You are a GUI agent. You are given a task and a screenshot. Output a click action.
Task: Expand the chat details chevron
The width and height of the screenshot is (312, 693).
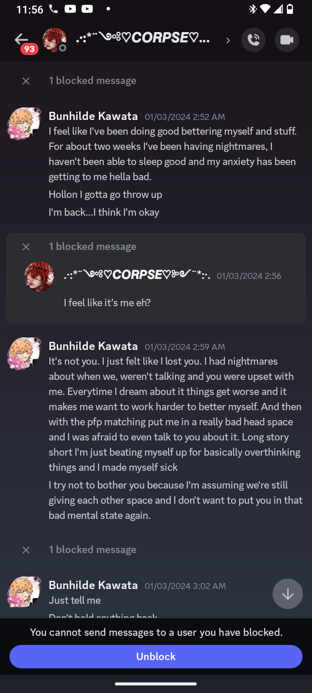tap(228, 40)
